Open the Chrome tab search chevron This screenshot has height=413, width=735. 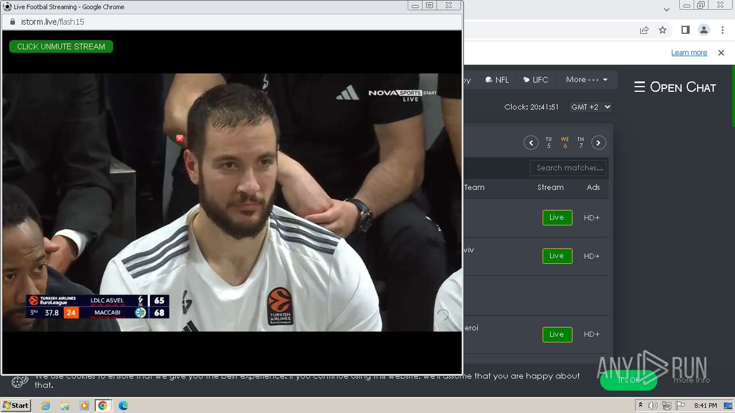tap(666, 9)
